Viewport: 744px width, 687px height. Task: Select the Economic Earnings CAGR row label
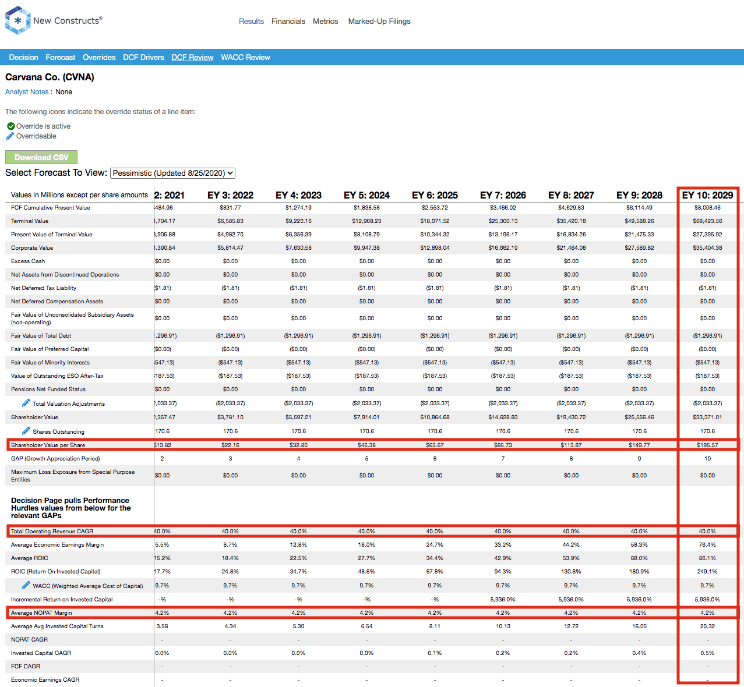[x=45, y=679]
